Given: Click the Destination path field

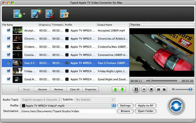Looking at the screenshot, I should pyautogui.click(x=68, y=111).
